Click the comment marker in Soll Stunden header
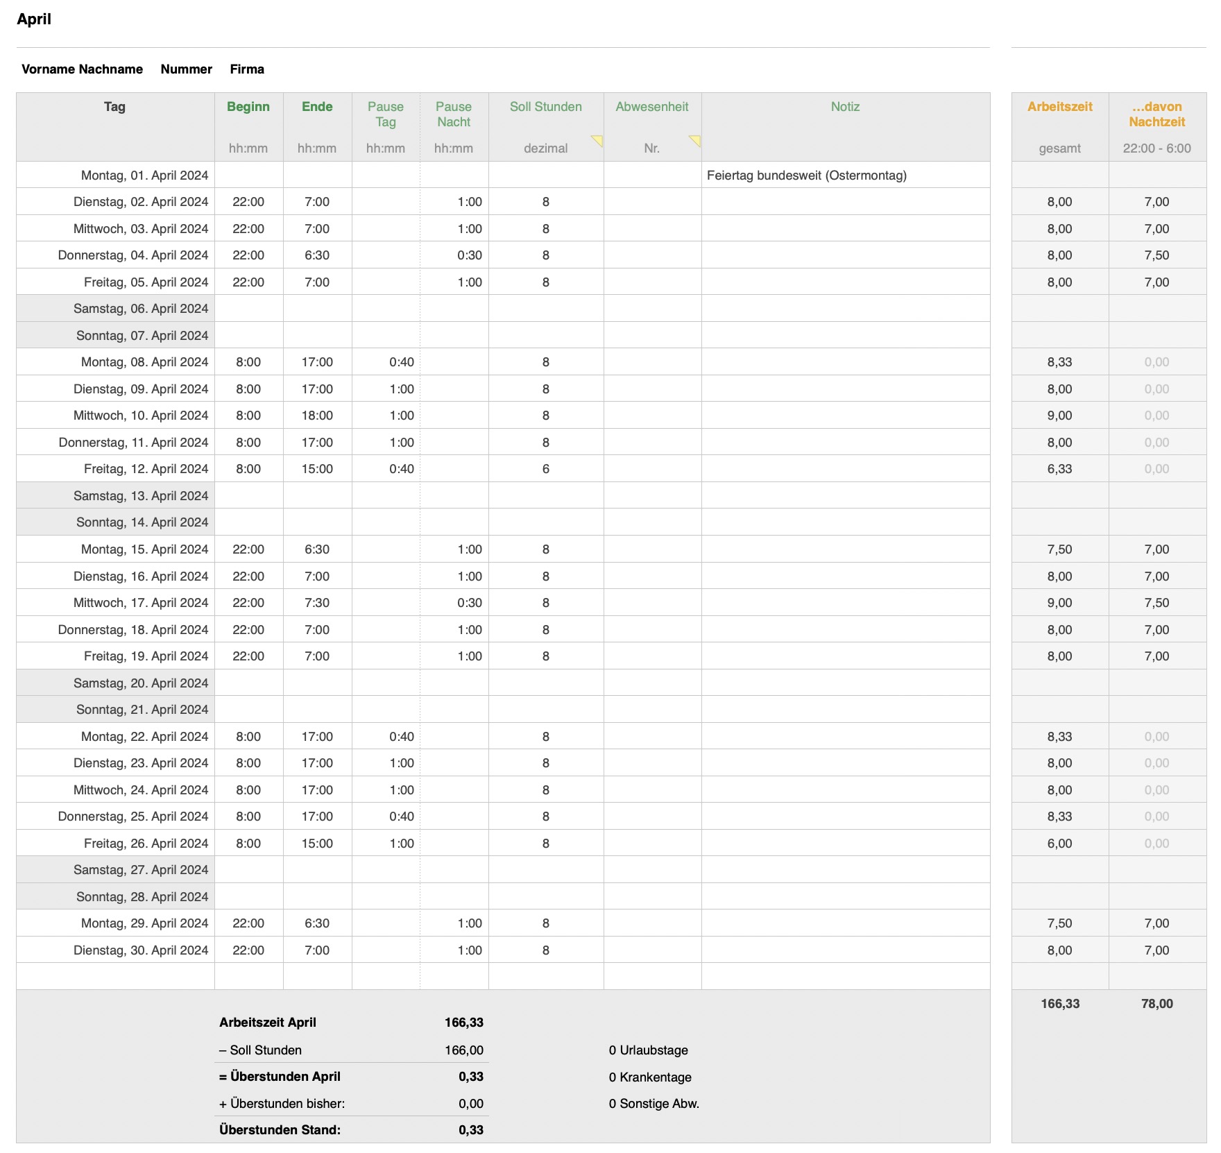Image resolution: width=1221 pixels, height=1153 pixels. click(597, 140)
